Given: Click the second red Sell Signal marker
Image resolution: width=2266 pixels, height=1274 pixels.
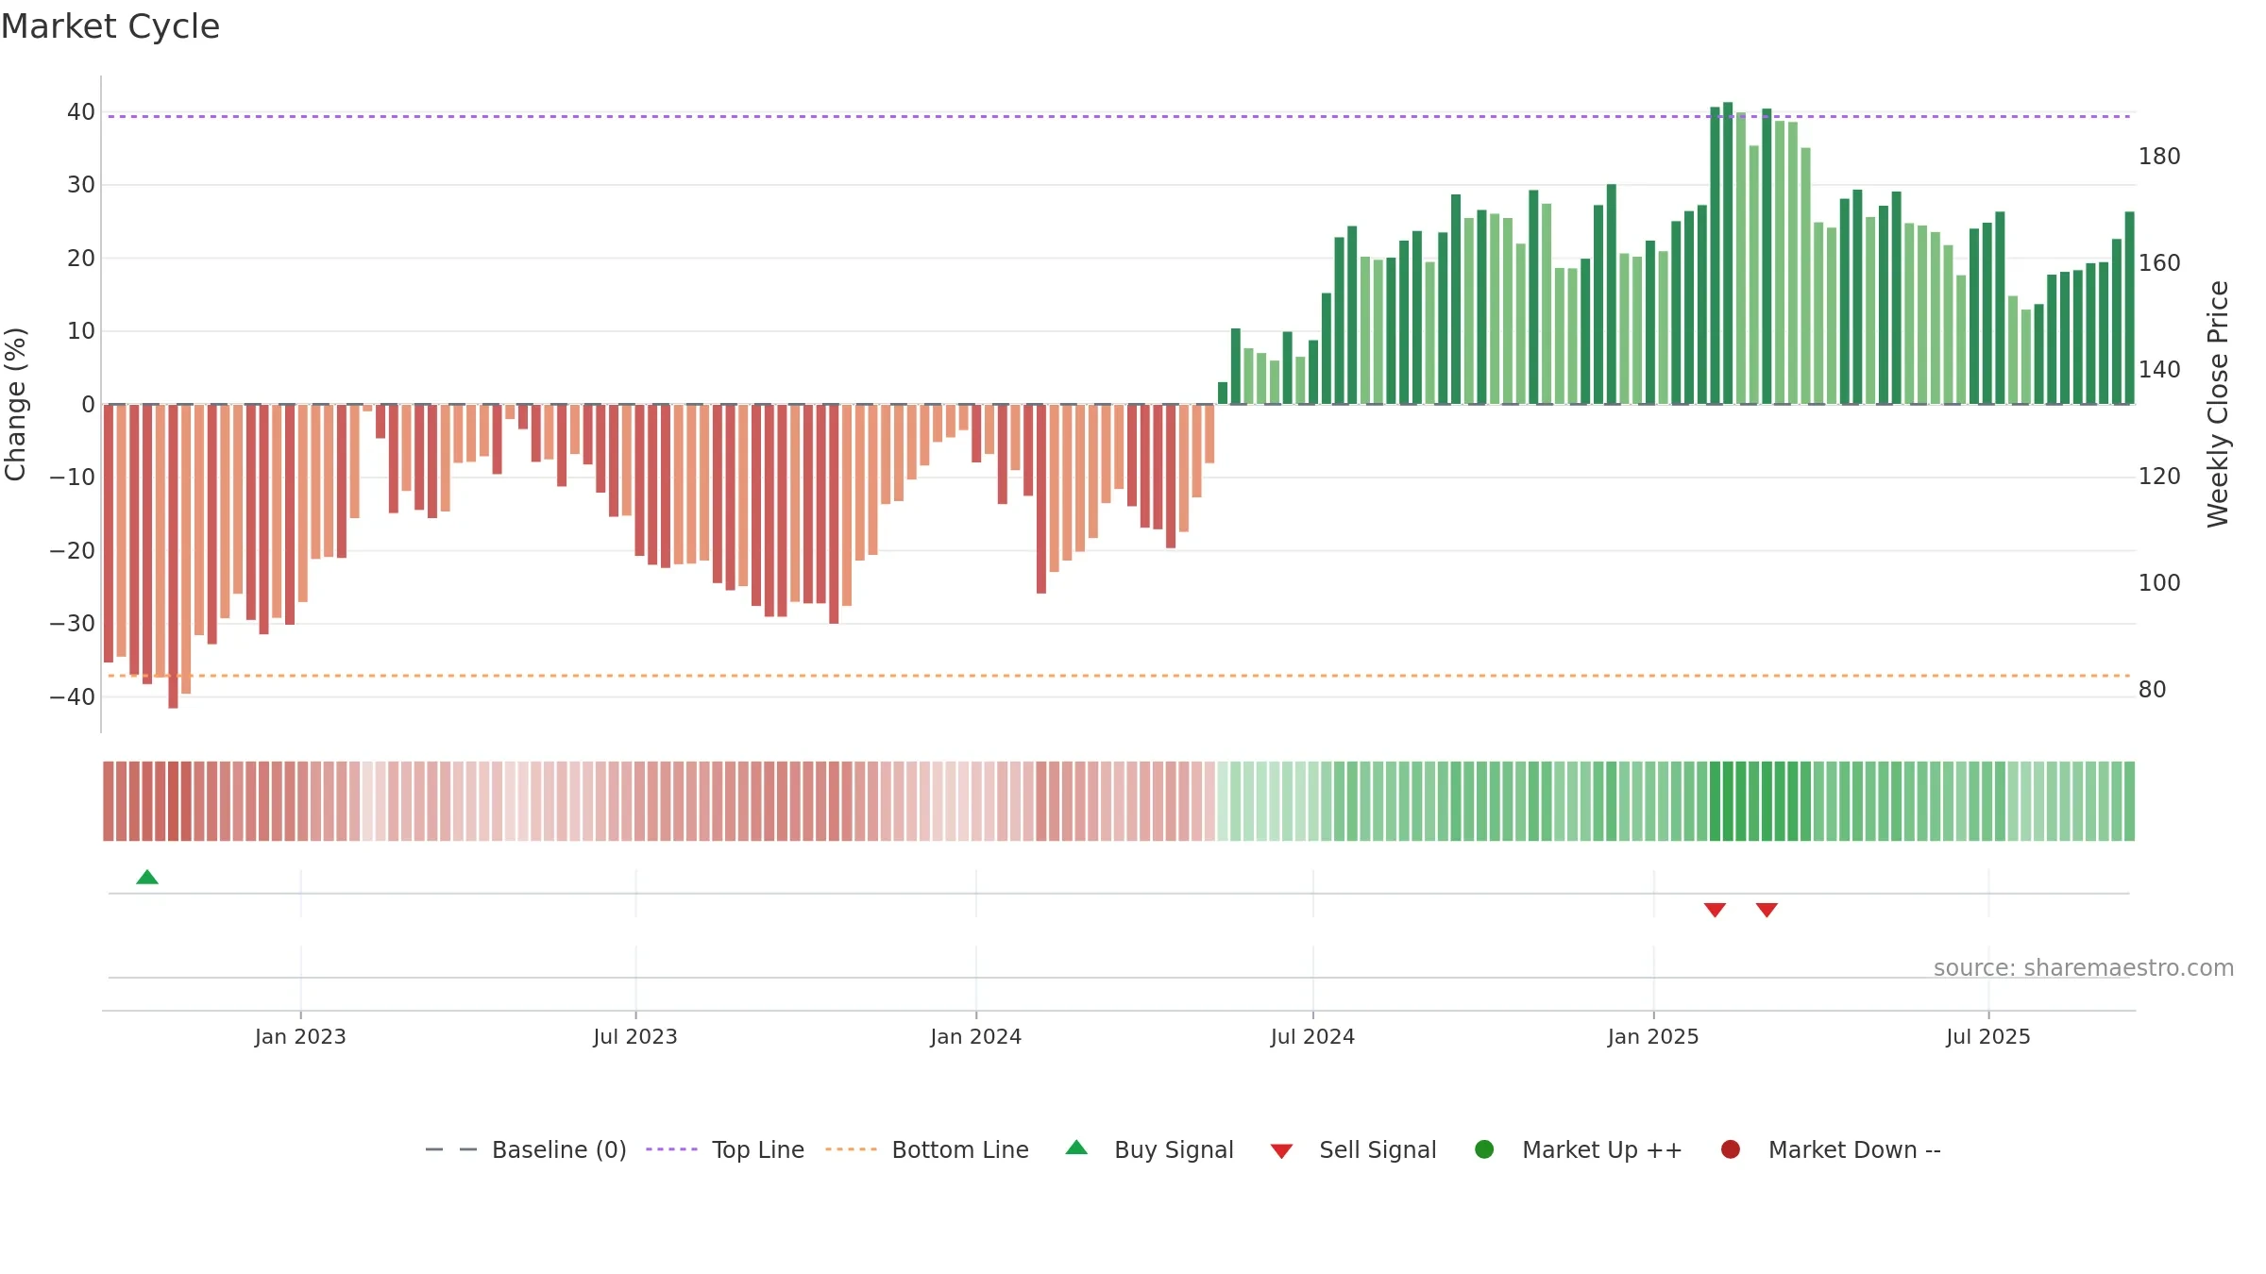Looking at the screenshot, I should pos(1767,910).
